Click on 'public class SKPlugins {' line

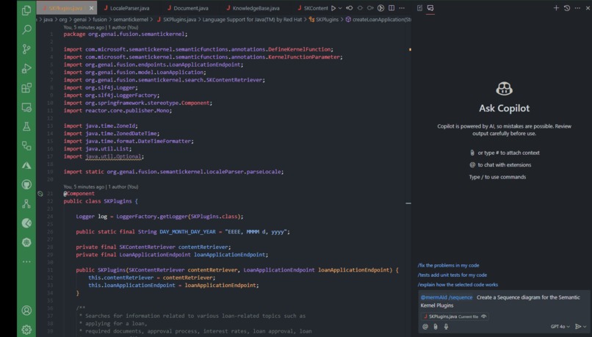[x=101, y=201]
